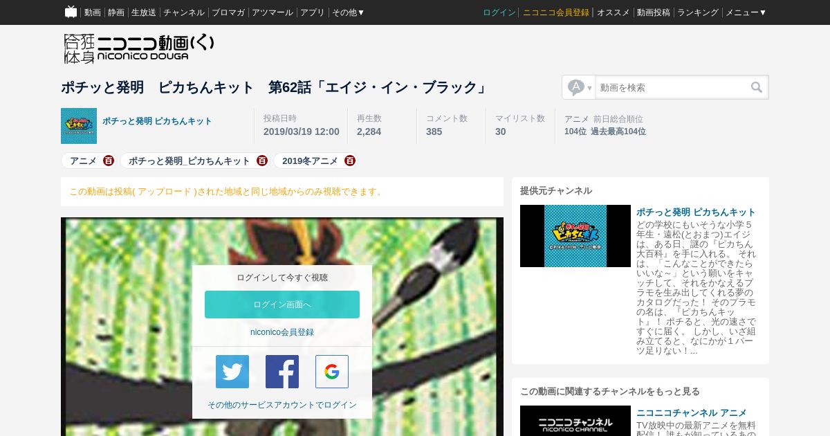Log in with the Facebook icon
The image size is (830, 436).
point(282,372)
